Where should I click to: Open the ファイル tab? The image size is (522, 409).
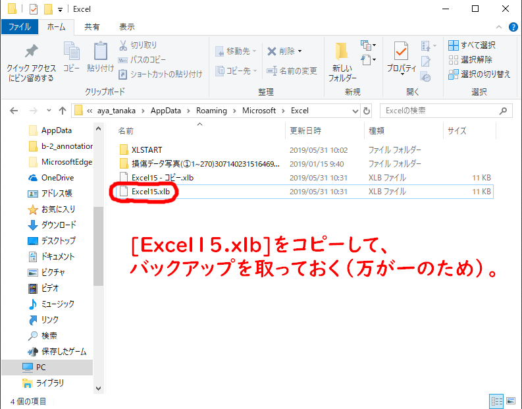click(20, 26)
